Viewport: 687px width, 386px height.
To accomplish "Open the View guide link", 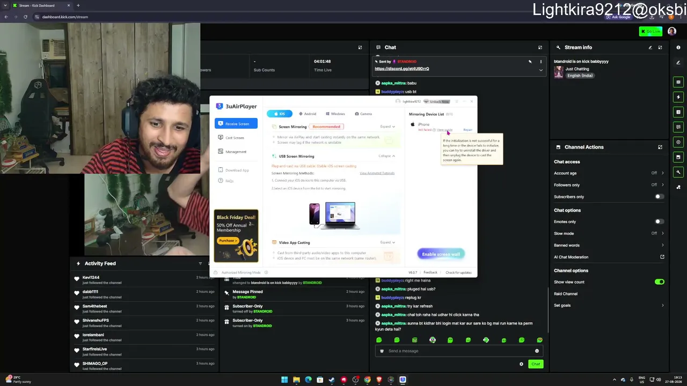I will point(444,130).
